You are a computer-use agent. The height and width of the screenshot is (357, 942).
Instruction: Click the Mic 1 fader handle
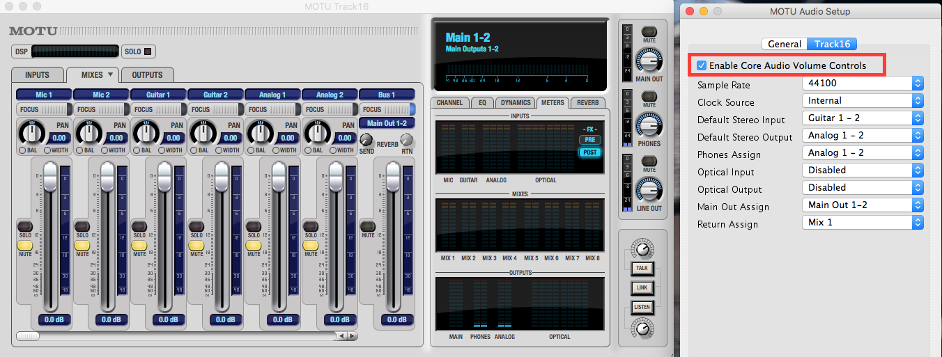(x=50, y=177)
